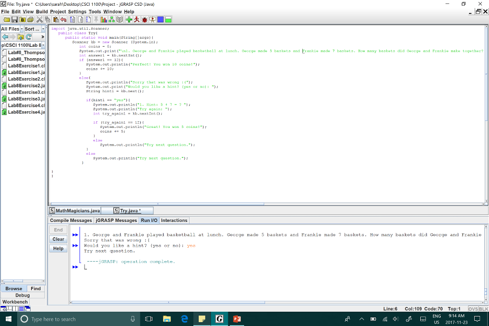Start the debugger with the ladybug icon
Screen dimensions: 489x326
pos(144,19)
